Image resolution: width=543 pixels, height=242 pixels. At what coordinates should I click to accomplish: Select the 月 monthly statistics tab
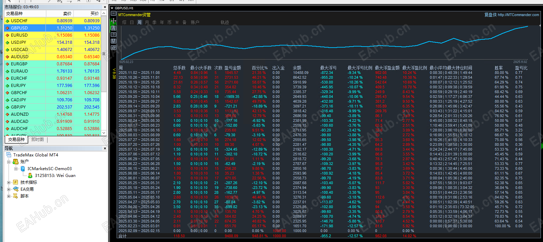coord(147,22)
